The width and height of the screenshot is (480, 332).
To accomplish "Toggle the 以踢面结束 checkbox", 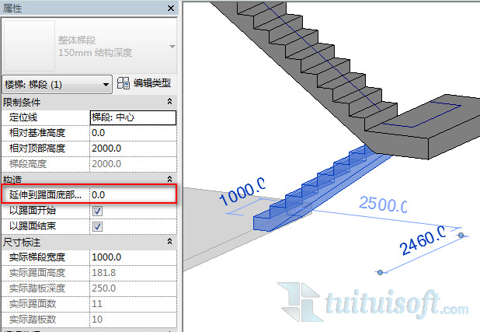I will click(97, 226).
